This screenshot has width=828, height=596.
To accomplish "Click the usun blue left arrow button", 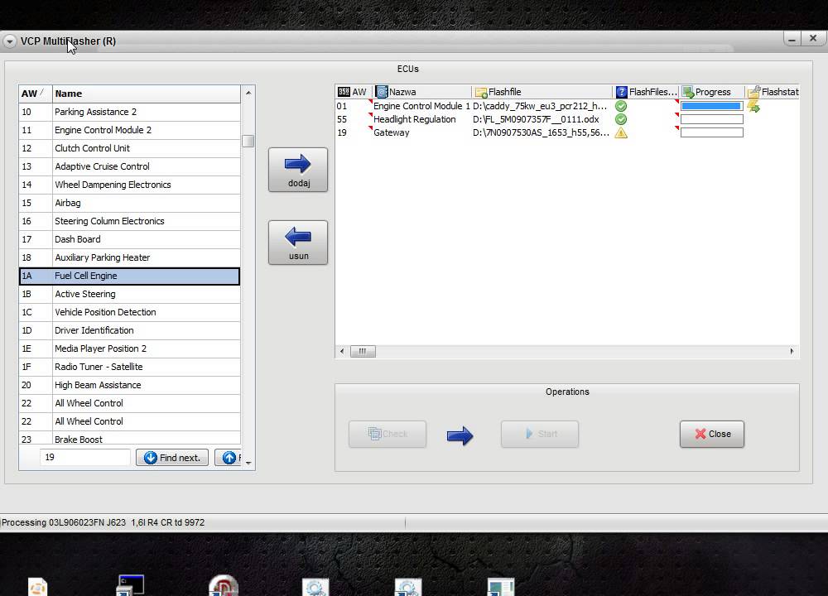I will (x=298, y=243).
